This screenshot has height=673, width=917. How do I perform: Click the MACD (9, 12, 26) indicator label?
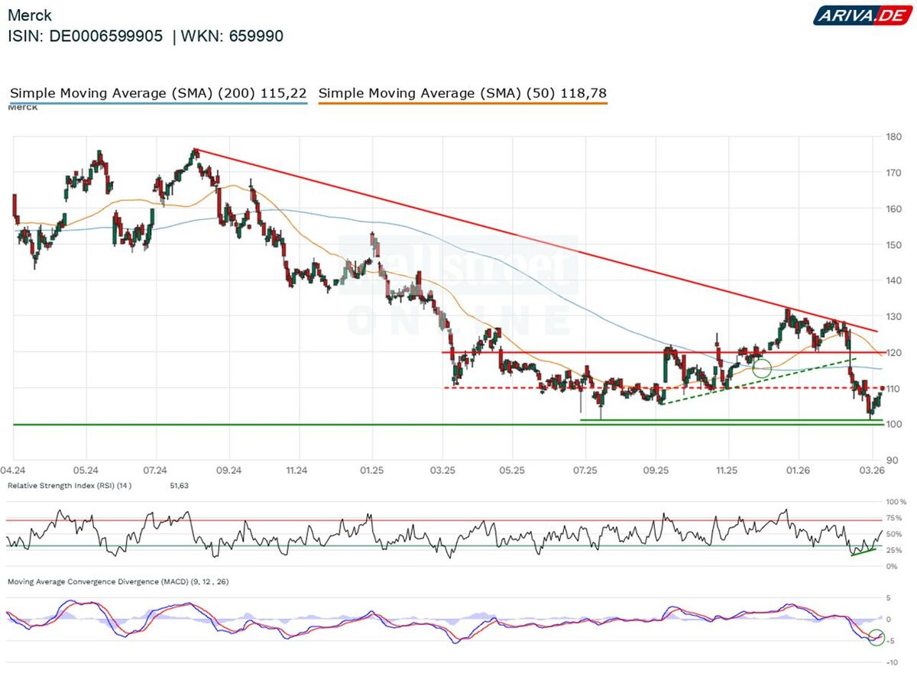click(x=118, y=582)
